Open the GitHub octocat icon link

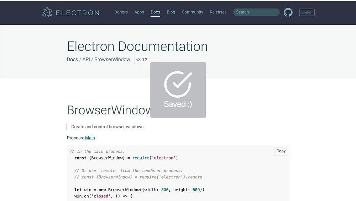click(288, 12)
